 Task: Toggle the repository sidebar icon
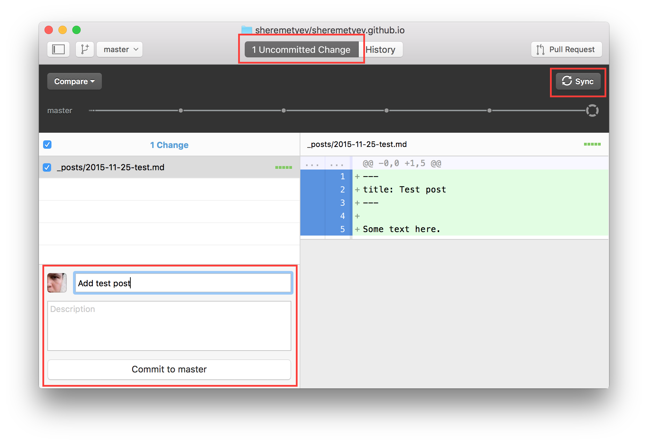(58, 49)
